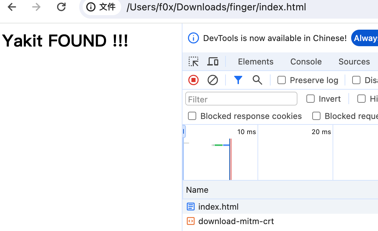Viewport: 378px width, 231px height.
Task: Switch to the Console tab
Action: click(306, 62)
